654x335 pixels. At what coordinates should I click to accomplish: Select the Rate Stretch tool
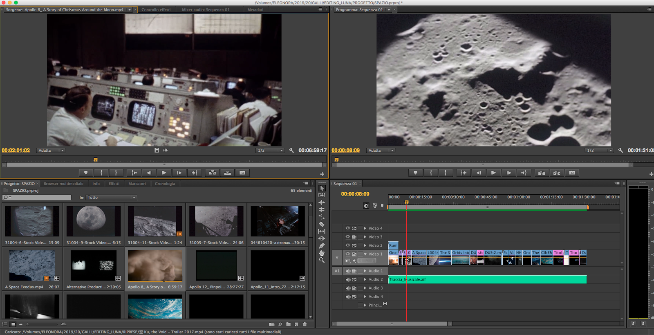coord(322,217)
